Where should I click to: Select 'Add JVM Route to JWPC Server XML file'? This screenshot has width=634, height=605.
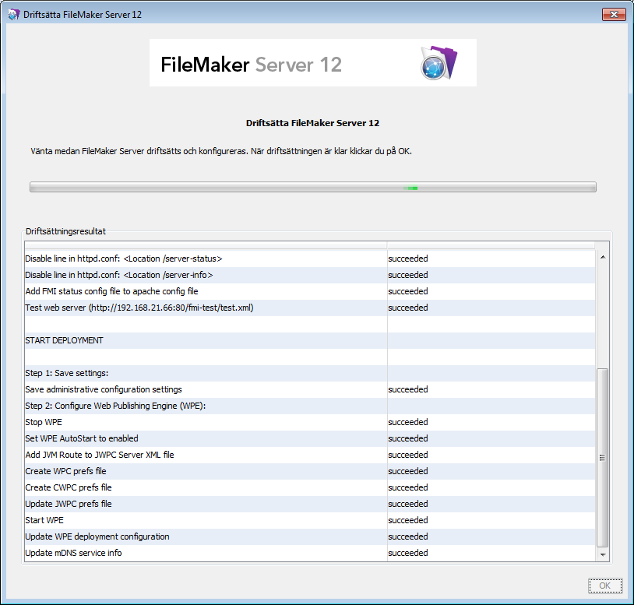coord(310,455)
